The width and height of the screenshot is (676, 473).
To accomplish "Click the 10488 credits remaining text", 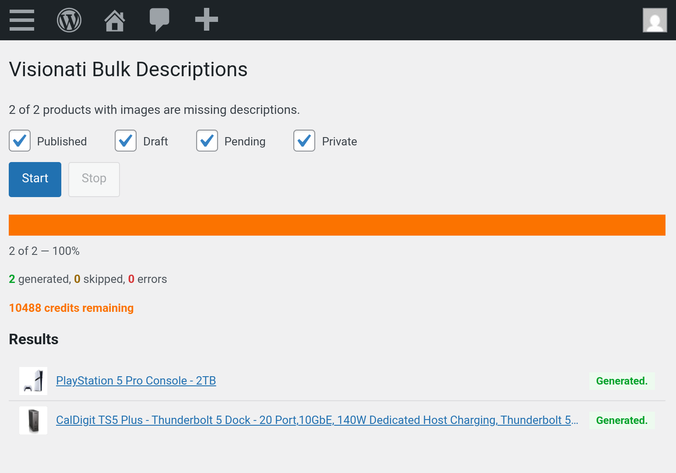I will pyautogui.click(x=71, y=308).
